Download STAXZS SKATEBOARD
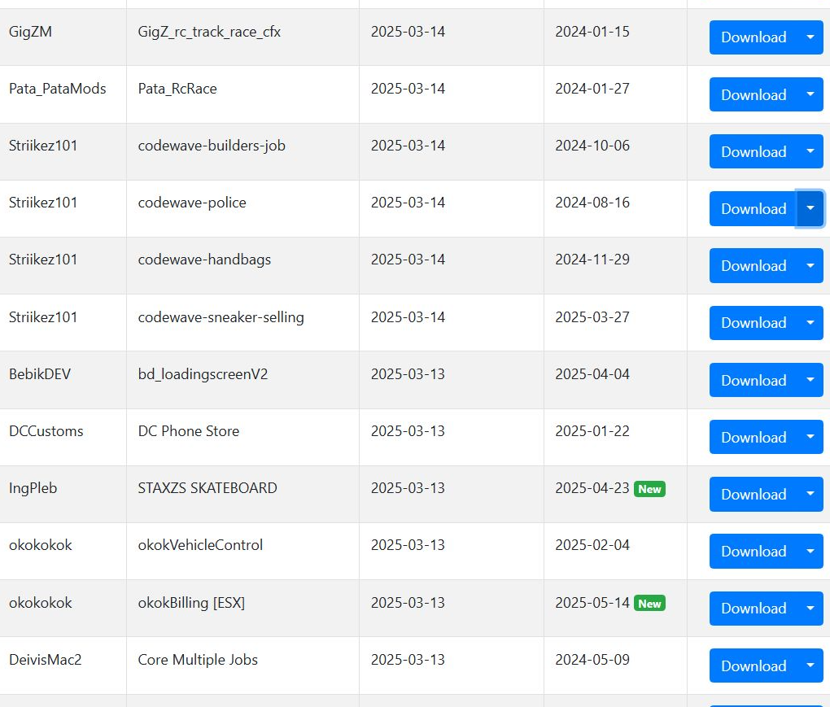830x707 pixels. point(753,495)
